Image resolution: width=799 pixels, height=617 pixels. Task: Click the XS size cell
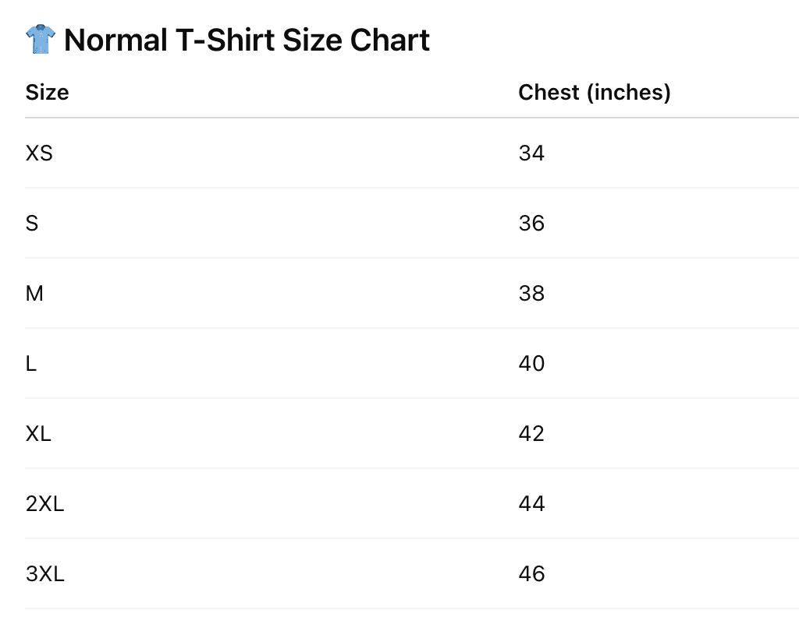pyautogui.click(x=39, y=153)
